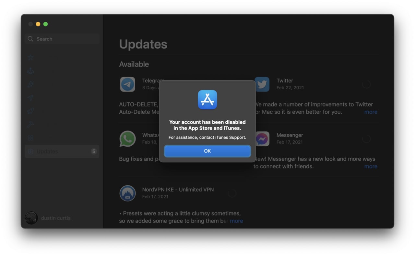Open the Categories grid icon in sidebar
Screen dimensions: 415x256
click(30, 138)
